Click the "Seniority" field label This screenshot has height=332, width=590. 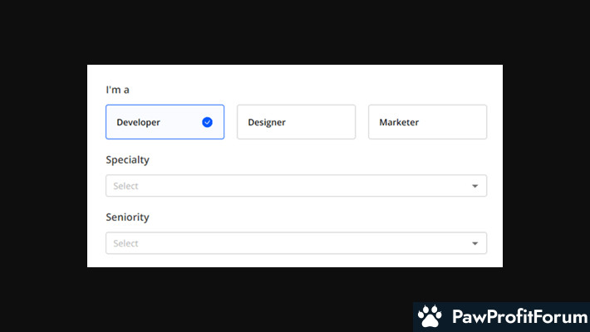[x=128, y=217]
